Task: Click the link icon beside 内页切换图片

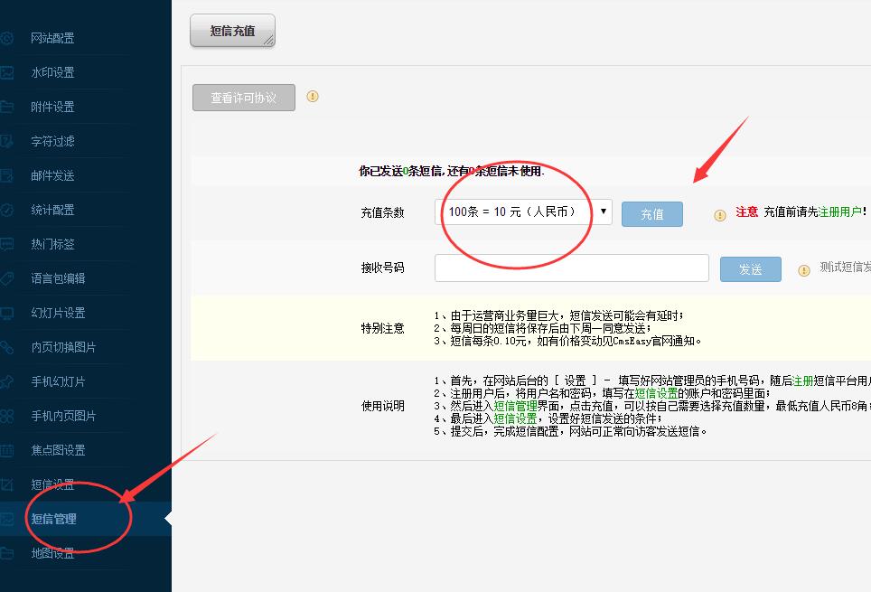Action: click(6, 347)
